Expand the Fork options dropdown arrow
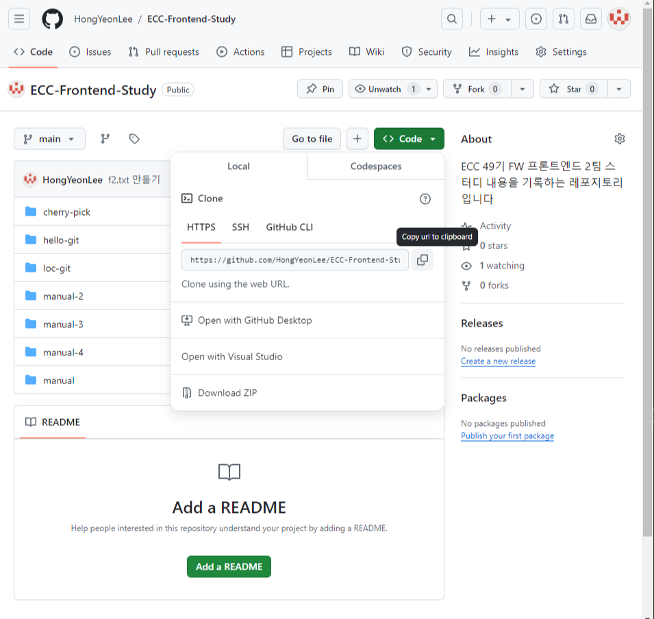 [523, 89]
